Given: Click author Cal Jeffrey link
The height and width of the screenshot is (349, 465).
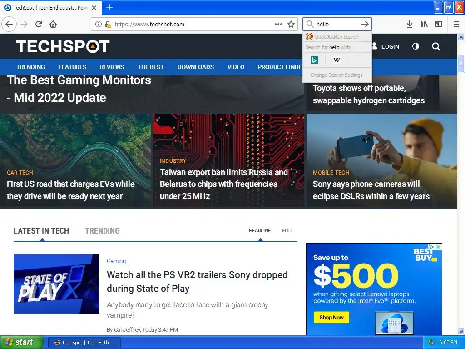Looking at the screenshot, I should (127, 330).
